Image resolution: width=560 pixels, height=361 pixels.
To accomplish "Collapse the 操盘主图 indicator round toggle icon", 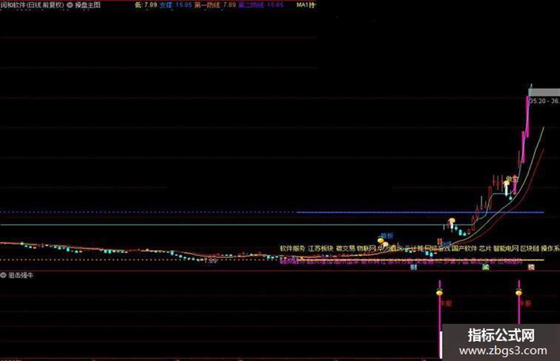I will pyautogui.click(x=70, y=5).
